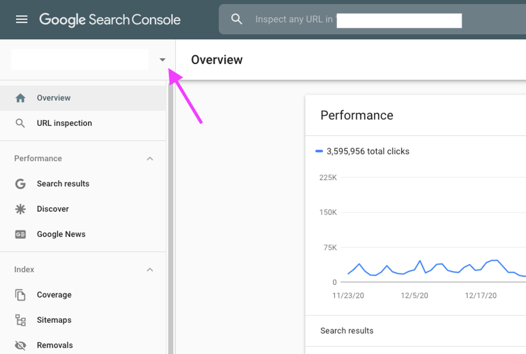526x354 pixels.
Task: Click the sidebar vertical scrollbar
Action: point(171,215)
